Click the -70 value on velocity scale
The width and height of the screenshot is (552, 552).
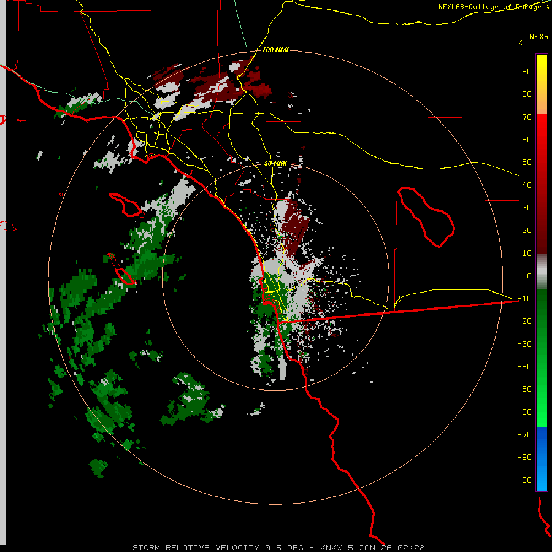(x=524, y=435)
